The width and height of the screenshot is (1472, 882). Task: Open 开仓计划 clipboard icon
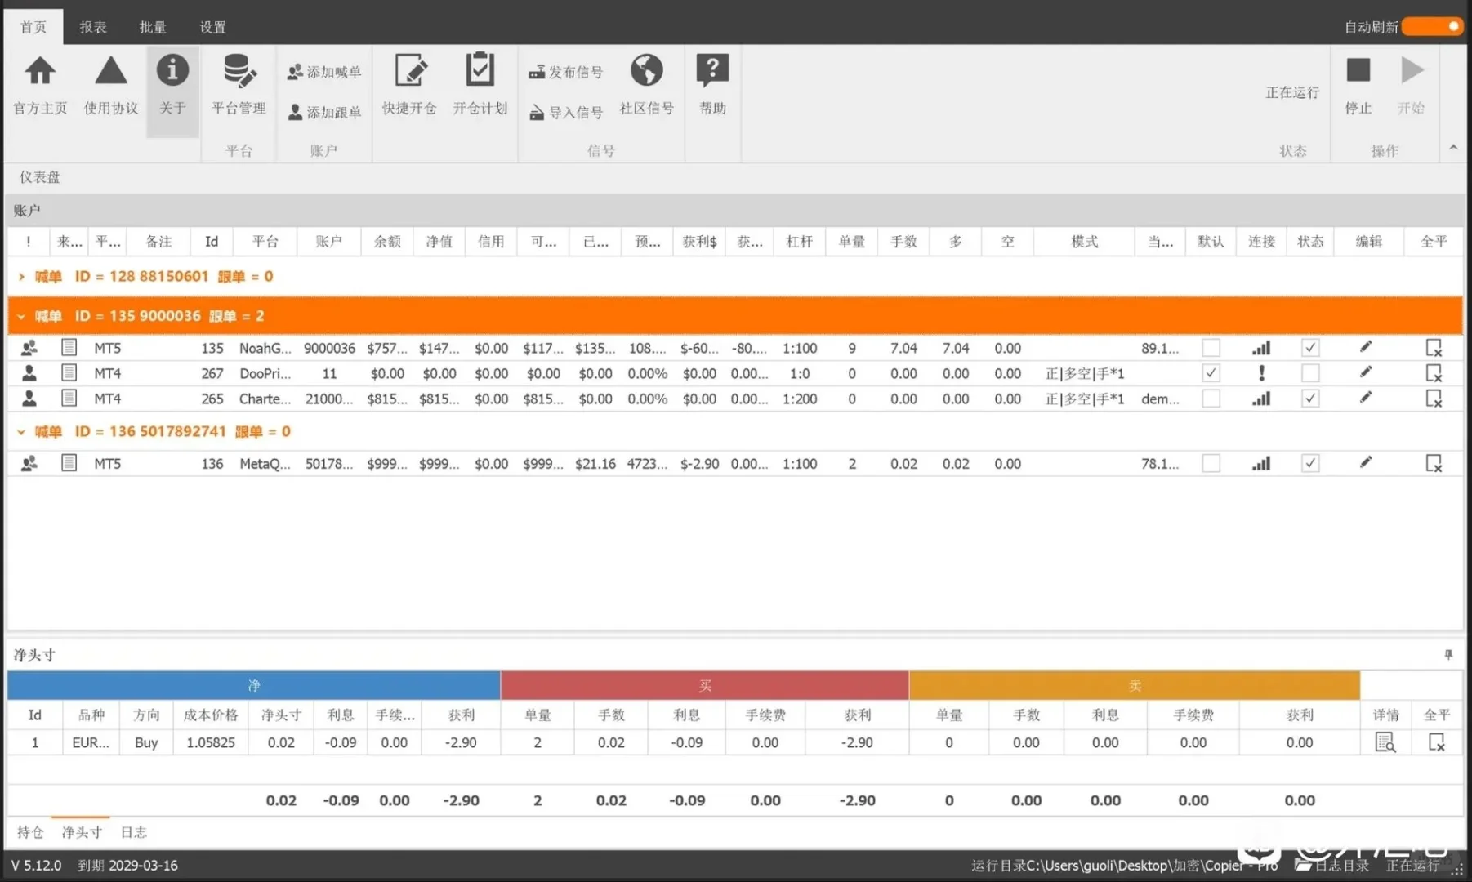480,70
